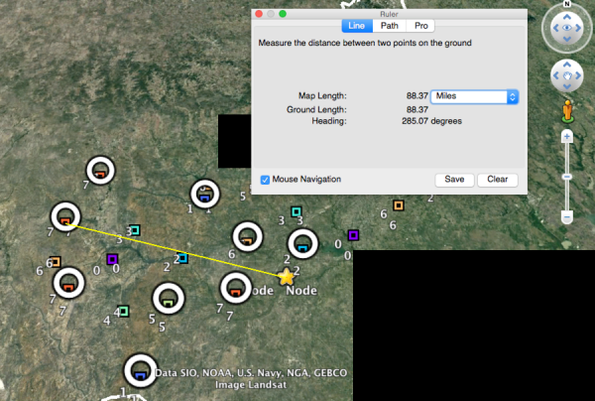
Task: Open the Miles unit dropdown
Action: [475, 96]
